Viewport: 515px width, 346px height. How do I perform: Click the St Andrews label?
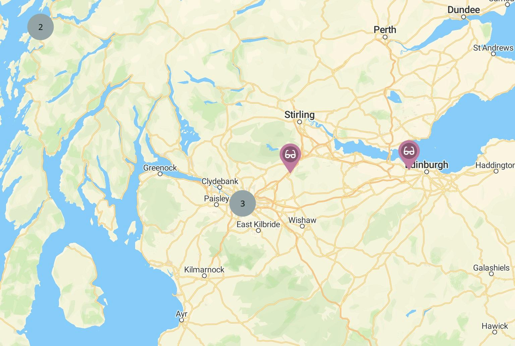coord(493,48)
